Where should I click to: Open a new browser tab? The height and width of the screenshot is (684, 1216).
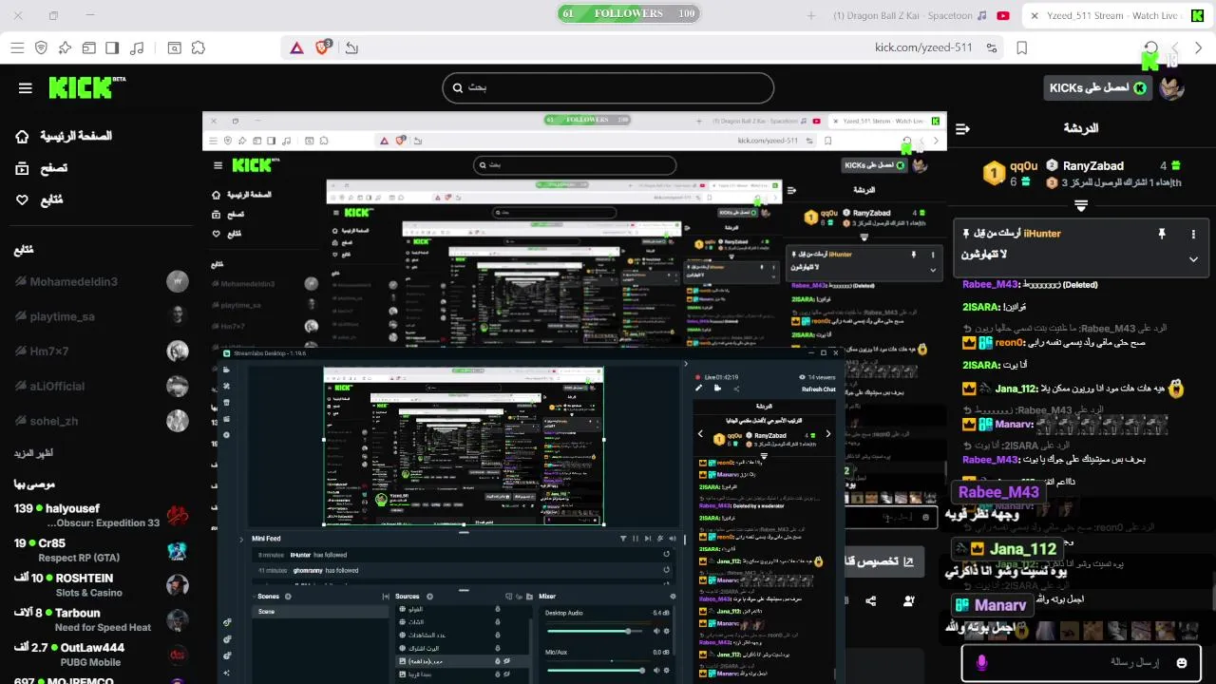[x=811, y=15]
